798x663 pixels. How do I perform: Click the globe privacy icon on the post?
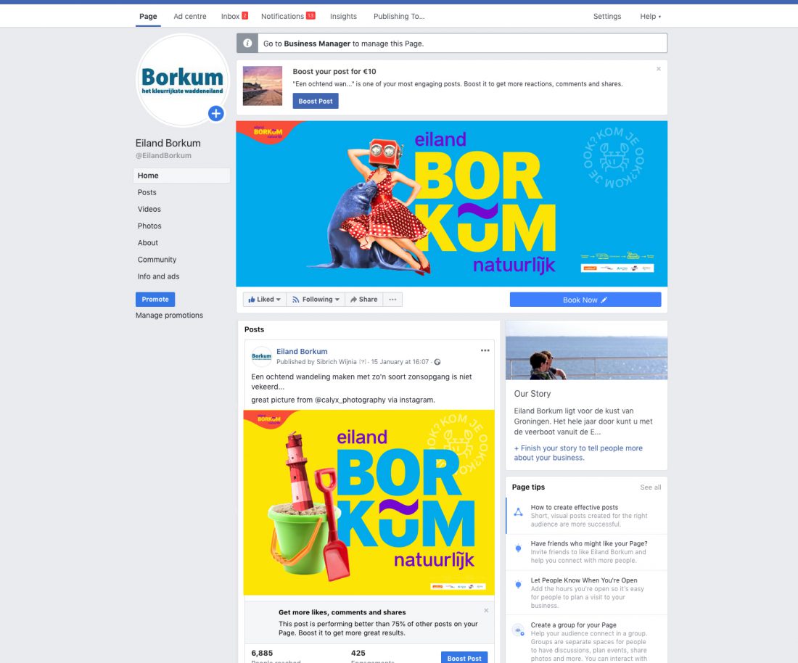tap(437, 362)
